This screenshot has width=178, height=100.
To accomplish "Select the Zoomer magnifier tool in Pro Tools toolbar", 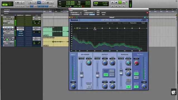I will [x=30, y=2].
